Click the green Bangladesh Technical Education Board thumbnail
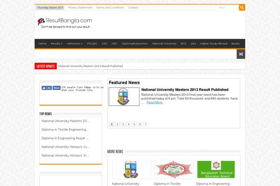280x186 pixels. coord(216,169)
